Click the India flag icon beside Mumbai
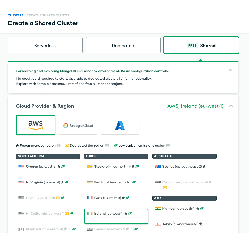Screen dimensions: 249x233 [x=158, y=208]
